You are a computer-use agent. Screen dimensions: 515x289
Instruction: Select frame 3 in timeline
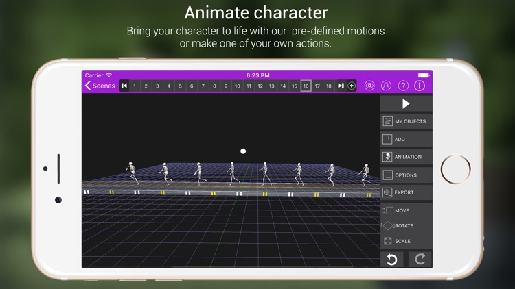click(157, 86)
